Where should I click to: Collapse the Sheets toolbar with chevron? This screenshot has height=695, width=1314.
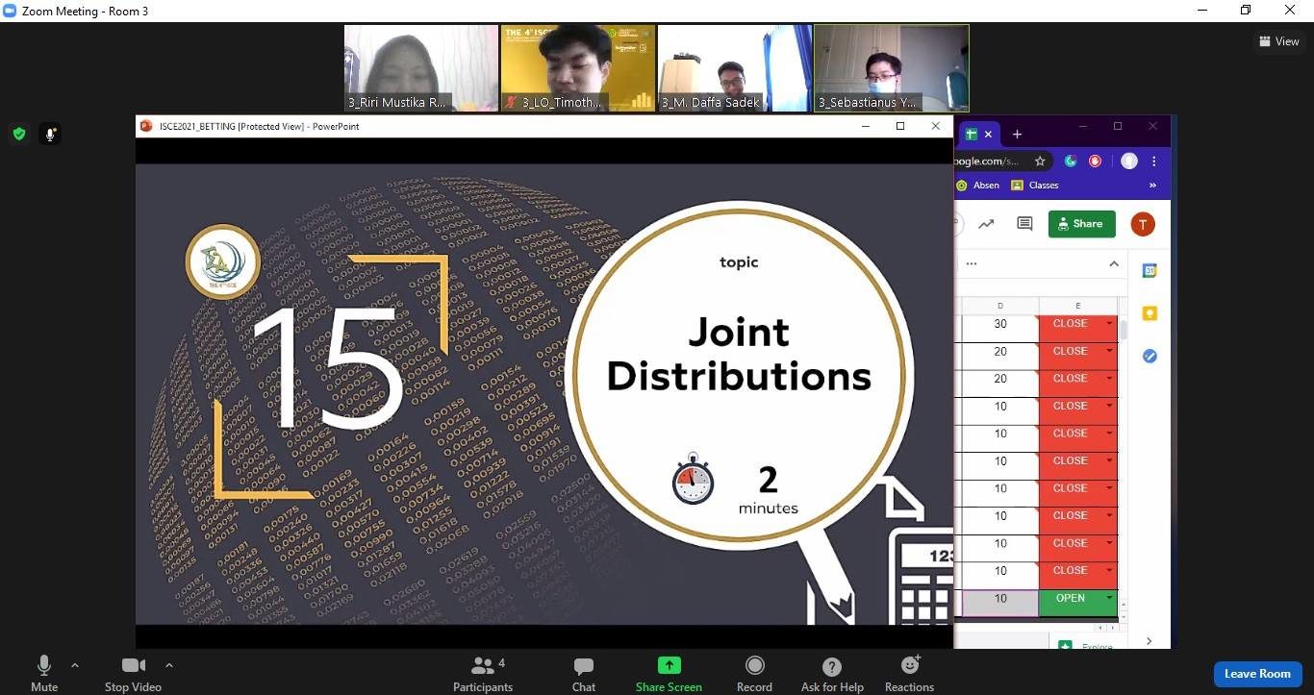click(1114, 263)
